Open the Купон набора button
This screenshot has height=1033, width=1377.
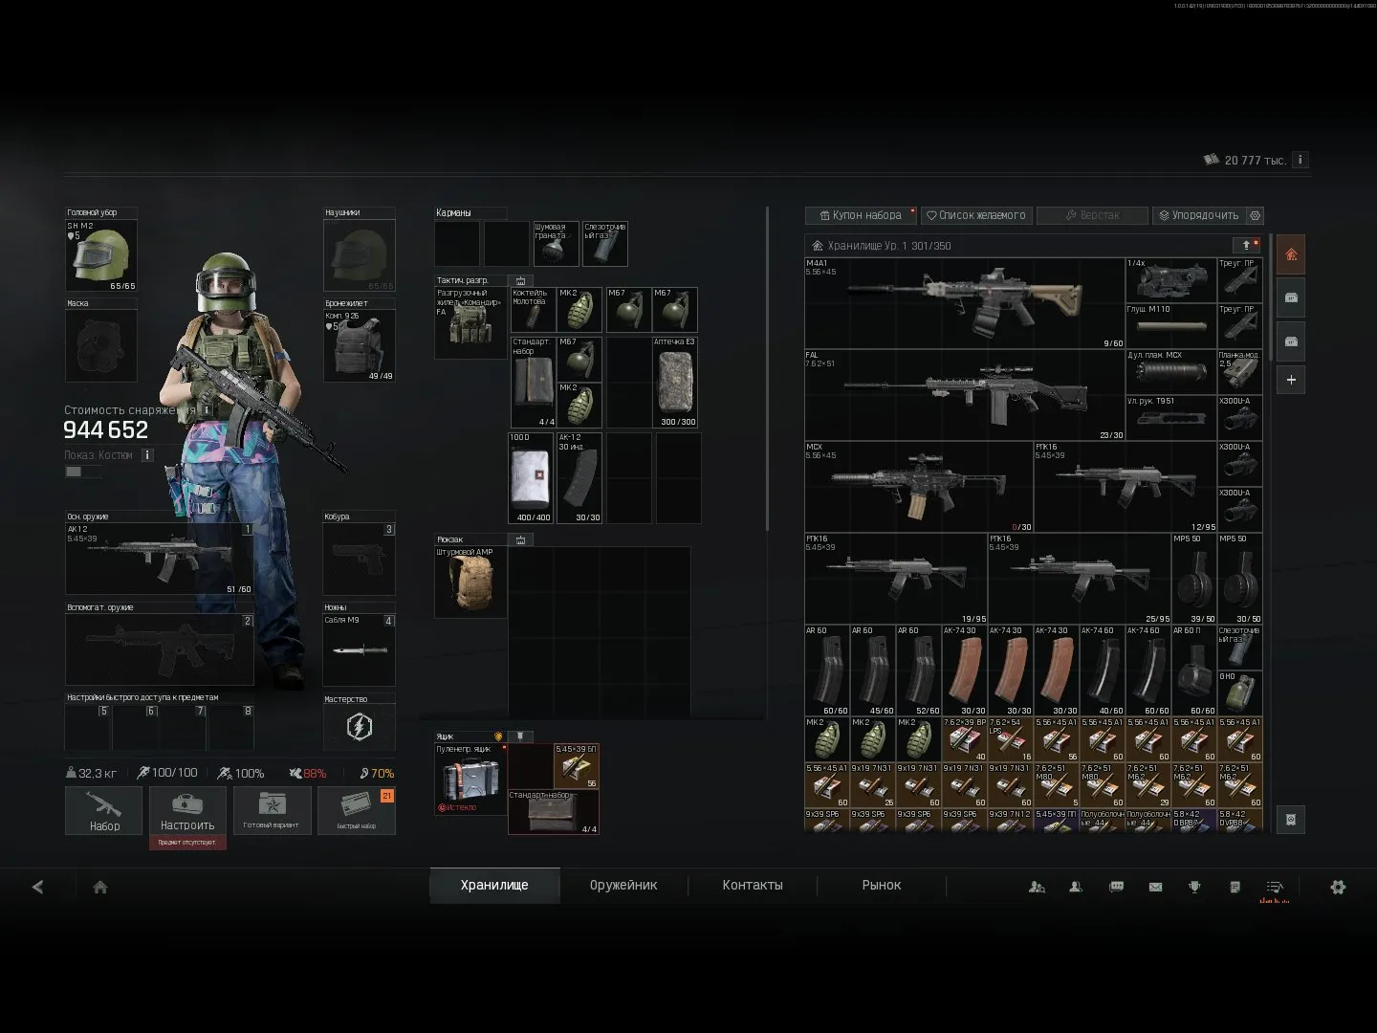pyautogui.click(x=861, y=215)
